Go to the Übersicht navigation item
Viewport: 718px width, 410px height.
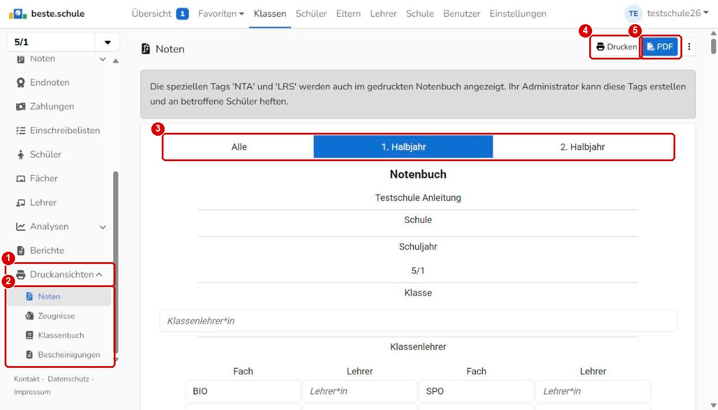[151, 14]
